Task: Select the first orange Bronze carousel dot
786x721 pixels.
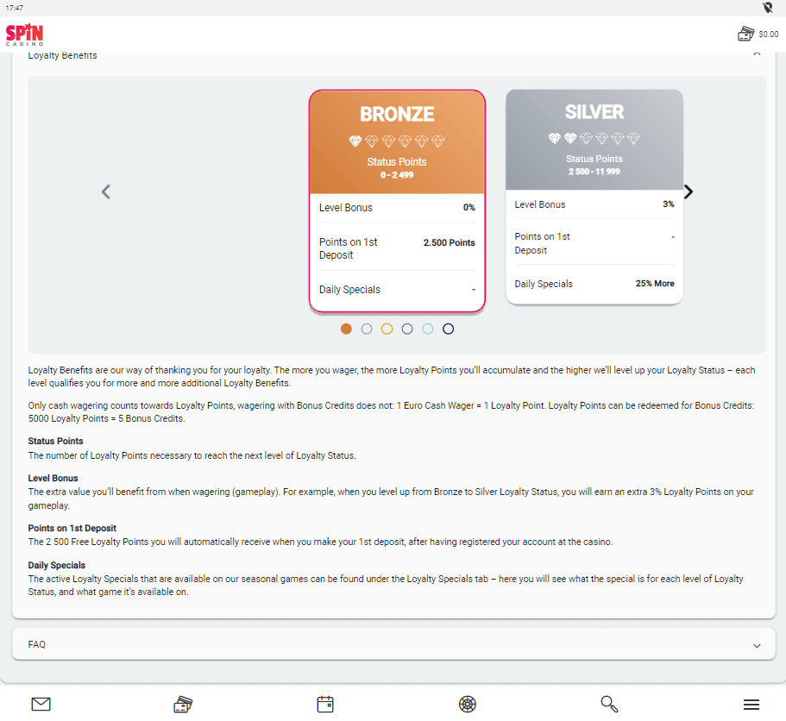Action: [x=346, y=329]
